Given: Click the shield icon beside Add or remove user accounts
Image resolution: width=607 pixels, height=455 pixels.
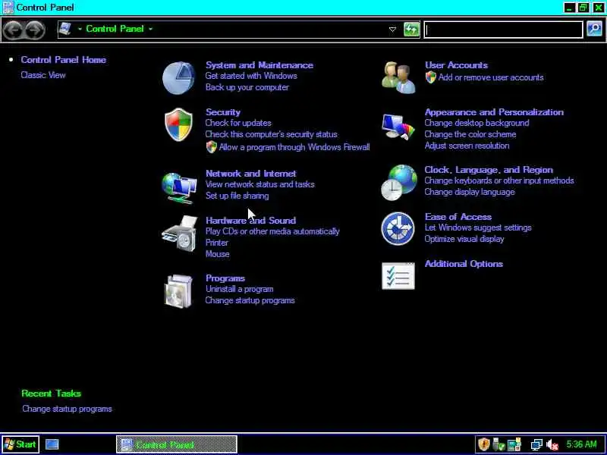Looking at the screenshot, I should 430,77.
